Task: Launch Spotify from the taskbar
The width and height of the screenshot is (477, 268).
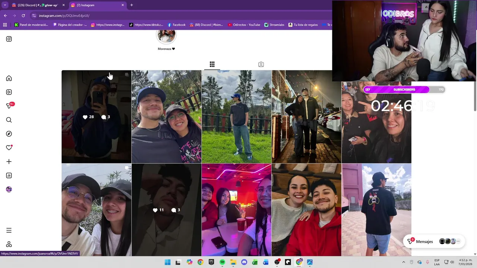Action: point(222,262)
